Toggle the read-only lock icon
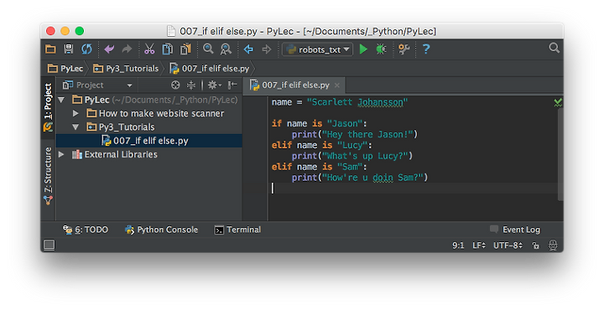The height and width of the screenshot is (310, 604). click(535, 245)
